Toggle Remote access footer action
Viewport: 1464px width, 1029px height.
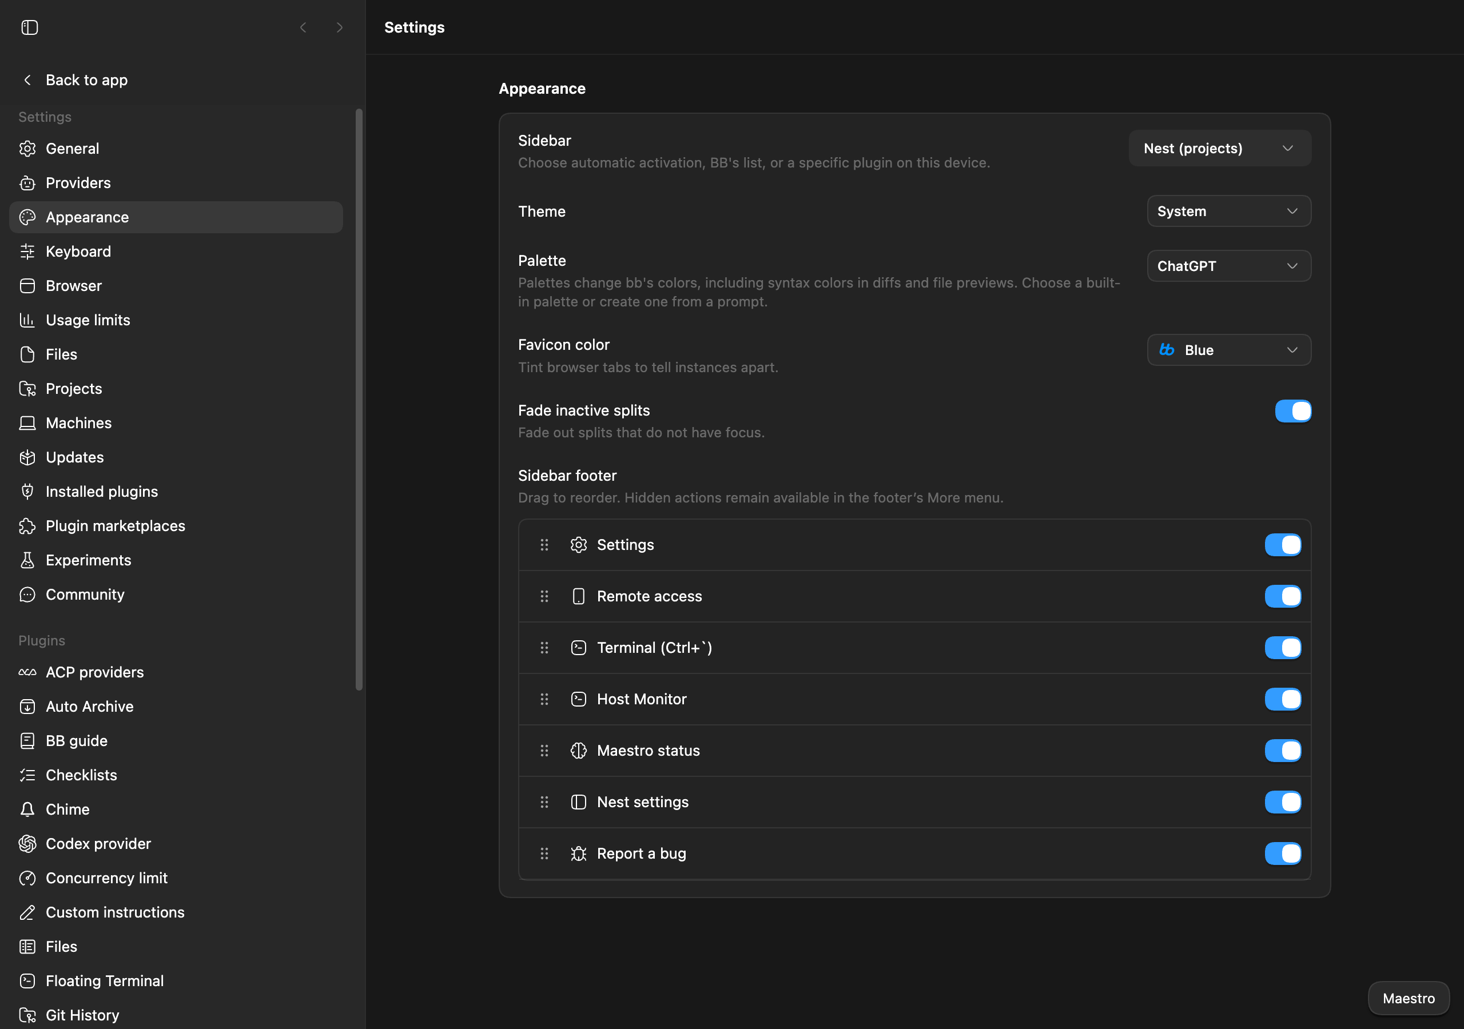pyautogui.click(x=1283, y=596)
